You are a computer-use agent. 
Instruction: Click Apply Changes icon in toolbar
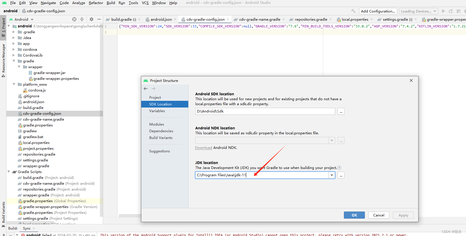pyautogui.click(x=451, y=11)
